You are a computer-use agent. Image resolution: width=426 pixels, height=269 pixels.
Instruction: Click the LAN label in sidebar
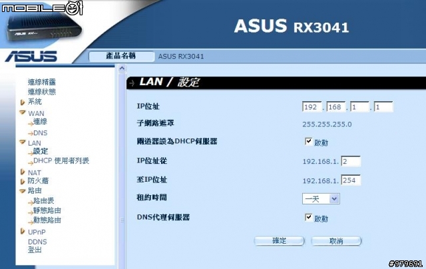35,143
